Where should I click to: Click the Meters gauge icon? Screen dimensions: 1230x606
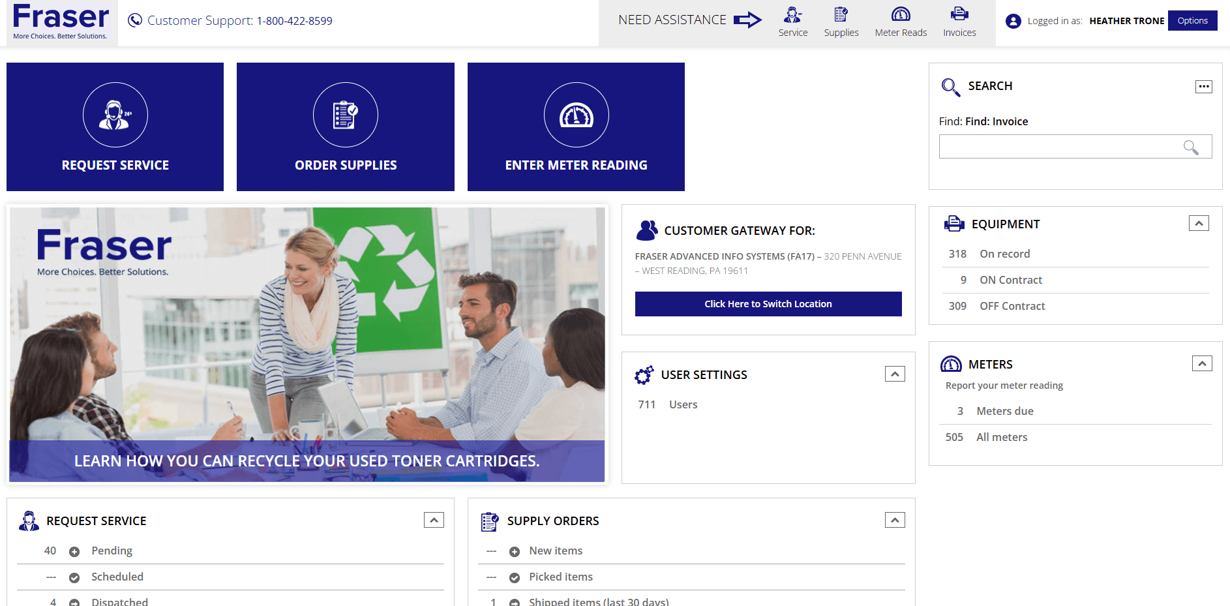coord(951,364)
